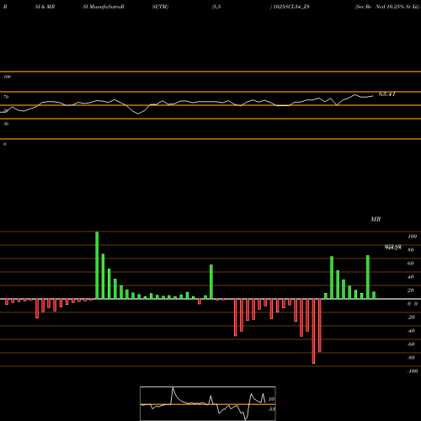Screen dimensions: 421x421
Task: Click the RSI axis label 70
Action: (6, 97)
